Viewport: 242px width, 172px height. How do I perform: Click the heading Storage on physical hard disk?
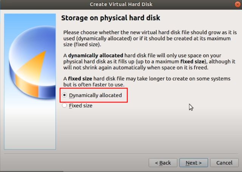pyautogui.click(x=110, y=18)
